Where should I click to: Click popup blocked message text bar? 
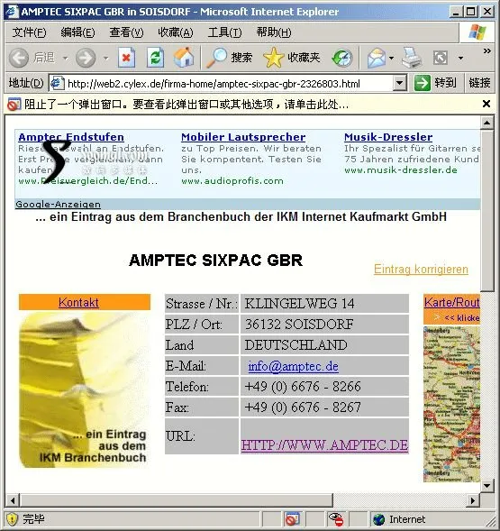(x=186, y=105)
